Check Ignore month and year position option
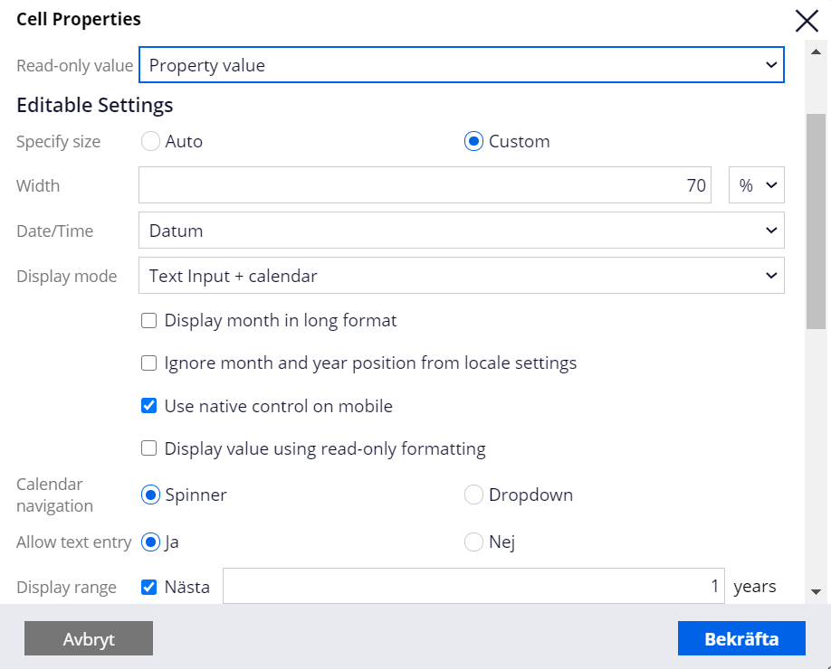 pos(149,363)
